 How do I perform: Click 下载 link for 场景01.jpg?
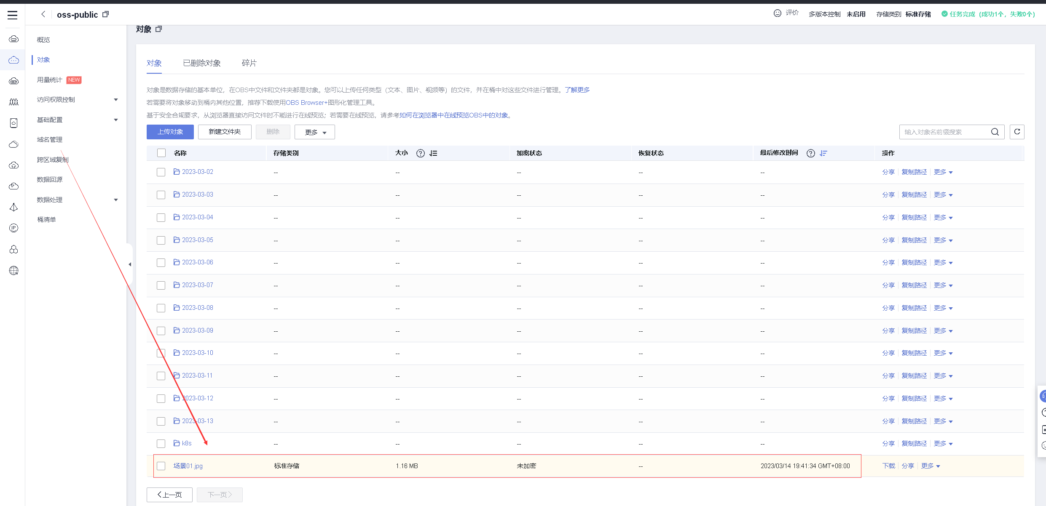tap(888, 466)
